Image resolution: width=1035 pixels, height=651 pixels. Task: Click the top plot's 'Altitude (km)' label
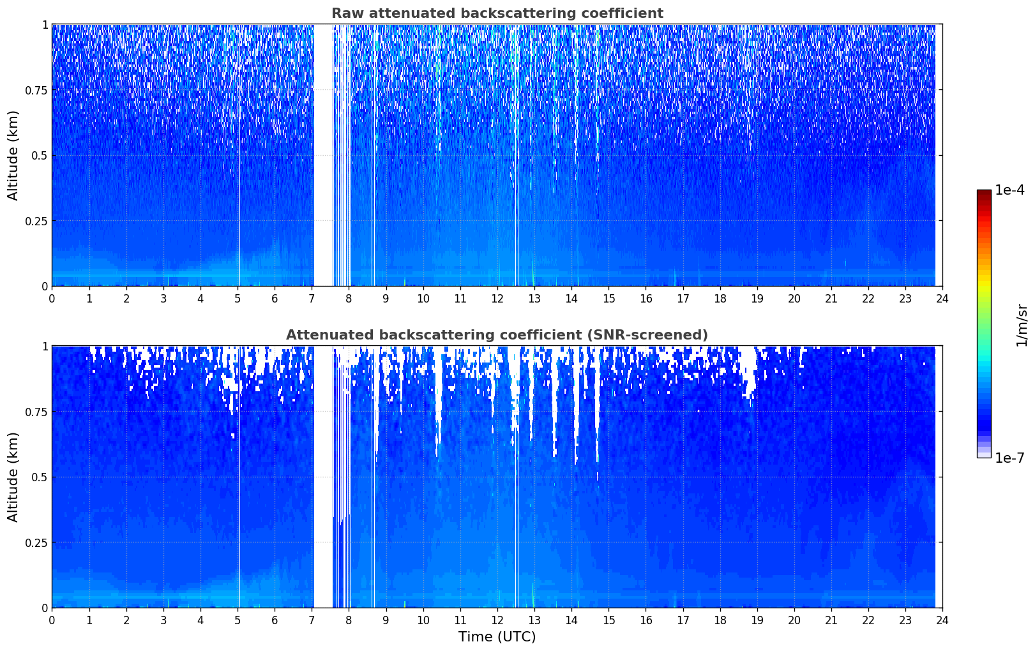(13, 155)
